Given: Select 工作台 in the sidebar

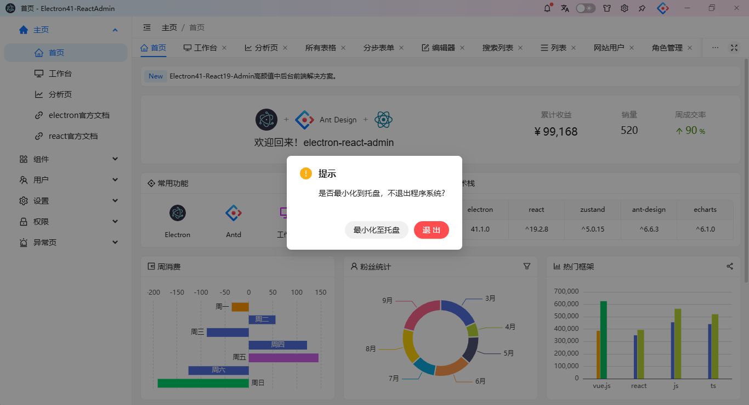Looking at the screenshot, I should click(x=66, y=74).
